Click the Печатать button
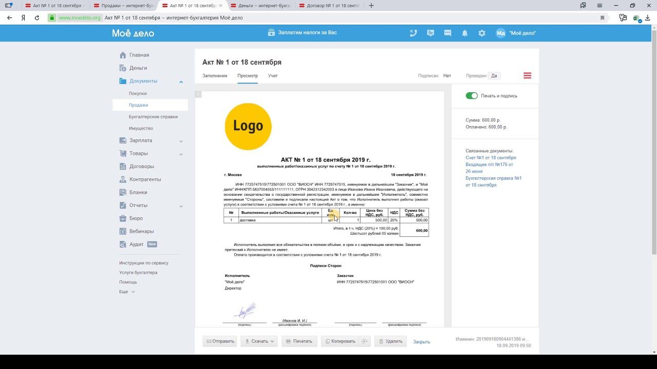 [299, 341]
